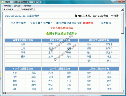This screenshot has height=96, width=126.
Task: Select 营口 city entry
Action: click(51, 85)
